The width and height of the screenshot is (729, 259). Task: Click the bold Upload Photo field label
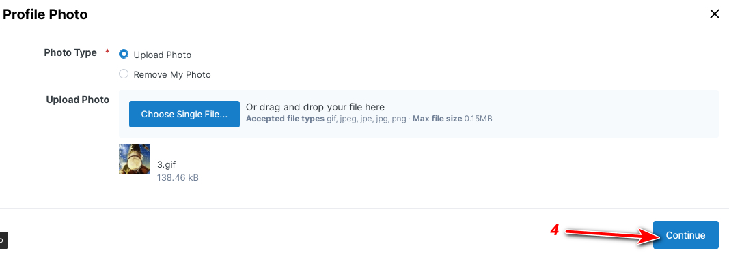tap(78, 100)
